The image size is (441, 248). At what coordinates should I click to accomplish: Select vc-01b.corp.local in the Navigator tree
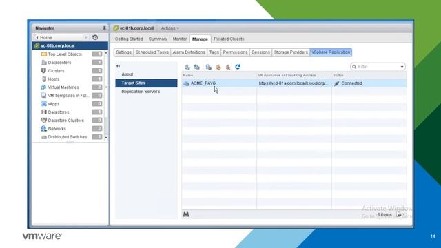pyautogui.click(x=70, y=46)
